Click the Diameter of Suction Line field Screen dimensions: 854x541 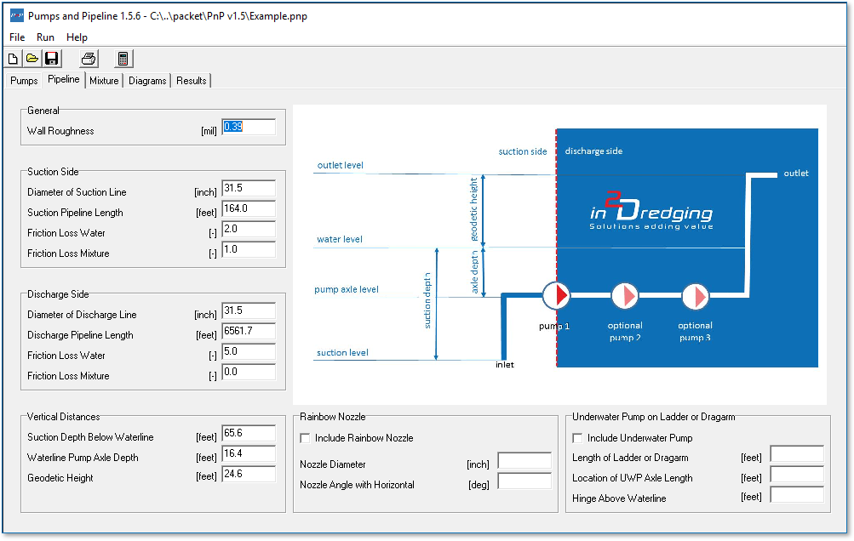[x=249, y=188]
